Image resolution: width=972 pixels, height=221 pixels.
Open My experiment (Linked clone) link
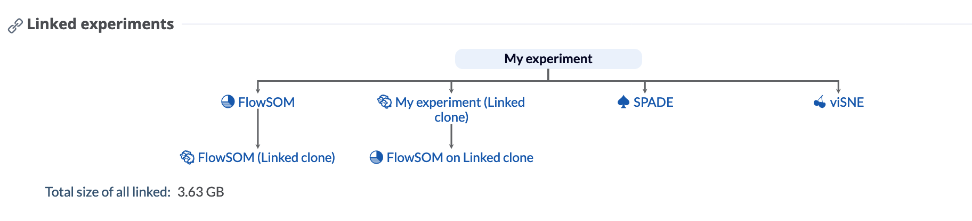coord(460,109)
